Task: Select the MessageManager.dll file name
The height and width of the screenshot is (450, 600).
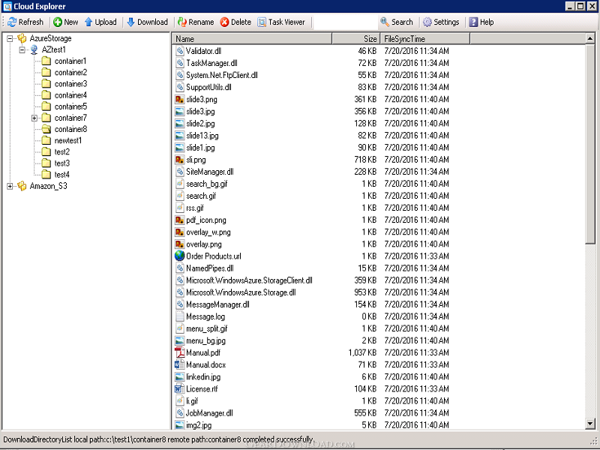Action: 217,304
